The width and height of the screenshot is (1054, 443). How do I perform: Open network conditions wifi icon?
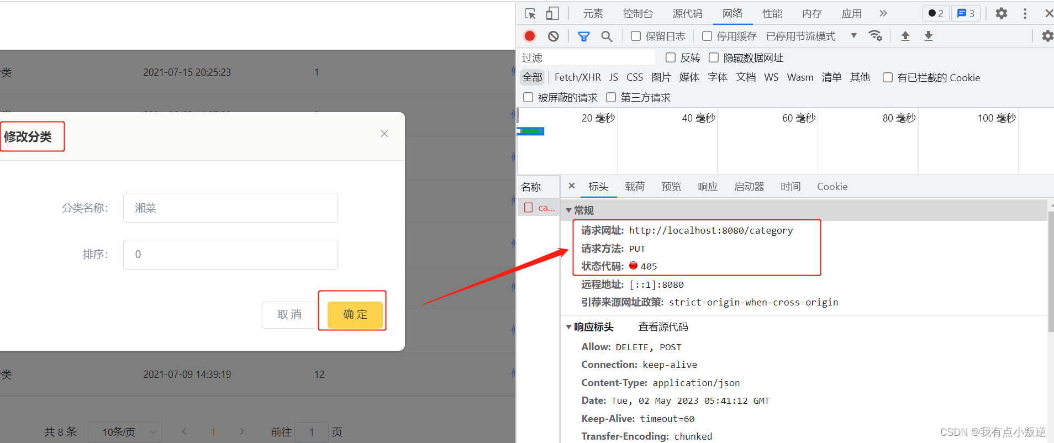tap(875, 36)
